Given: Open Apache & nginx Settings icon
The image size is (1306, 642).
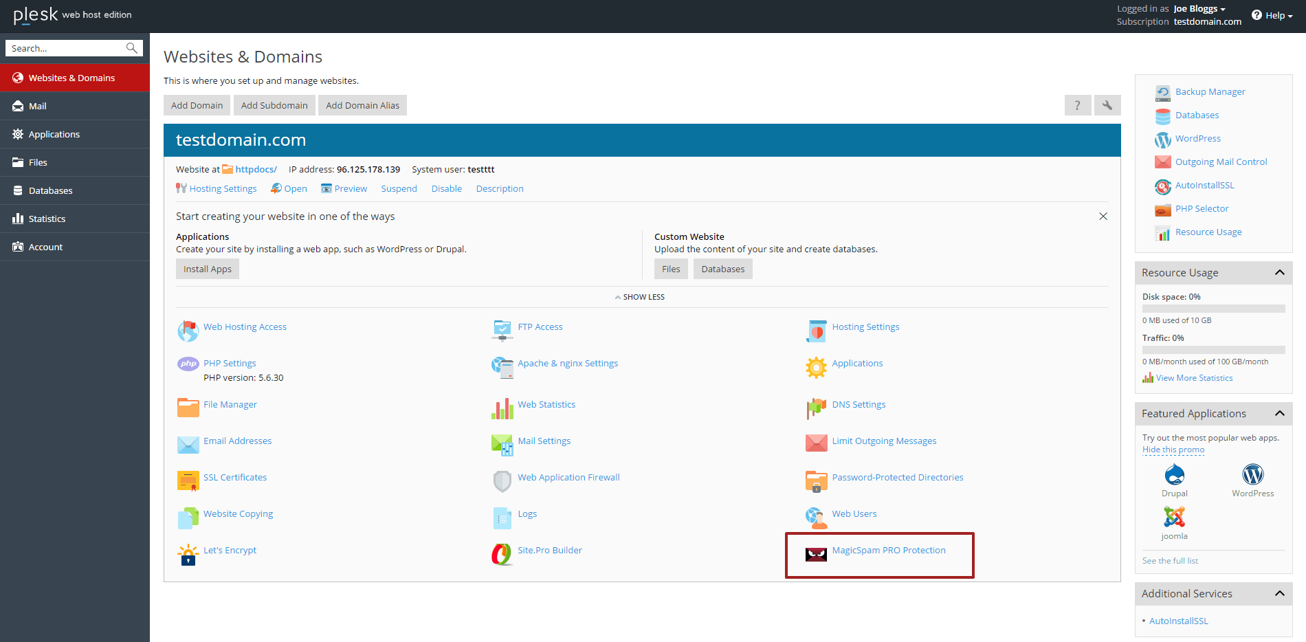Looking at the screenshot, I should pos(502,368).
